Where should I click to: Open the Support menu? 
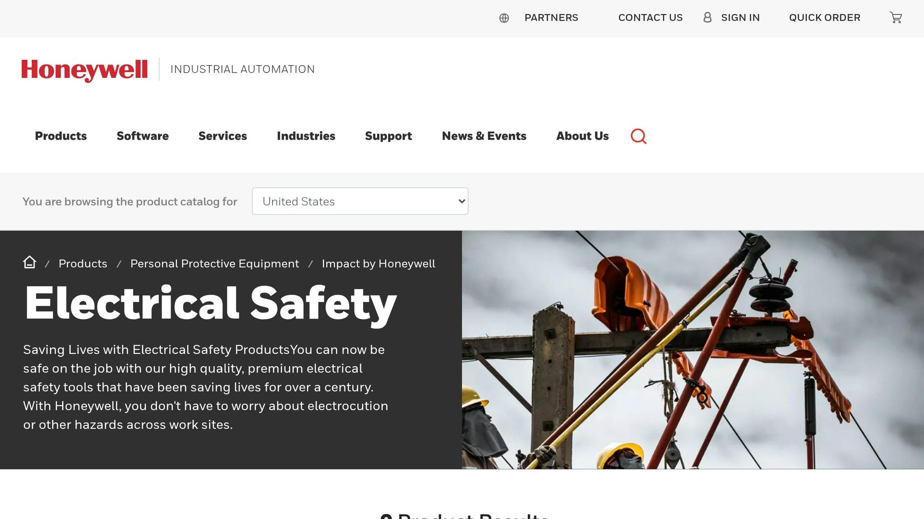[388, 136]
